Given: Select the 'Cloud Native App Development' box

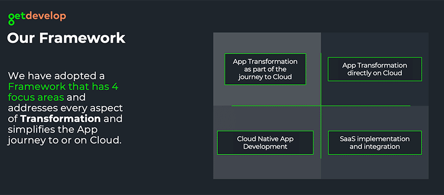Looking at the screenshot, I should point(265,142).
